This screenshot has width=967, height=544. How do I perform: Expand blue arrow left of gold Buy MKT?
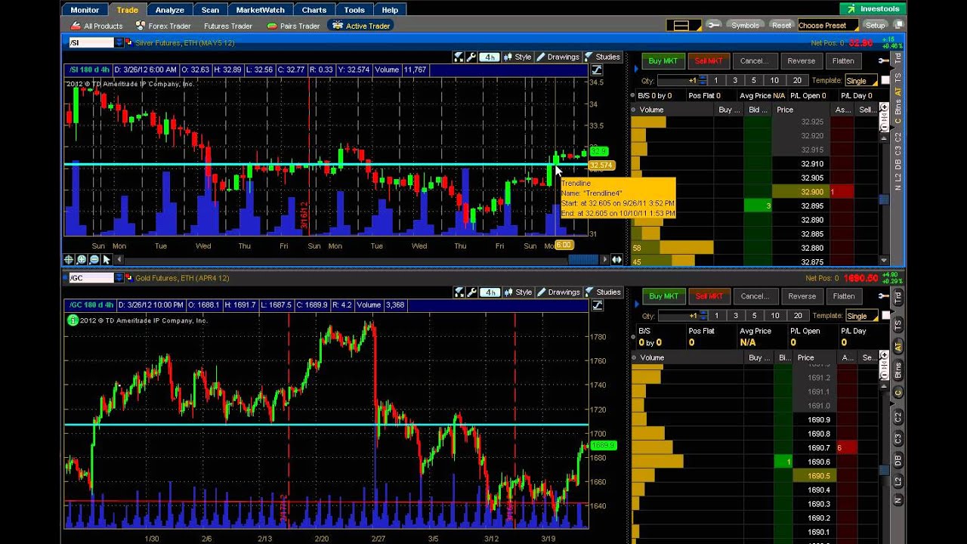[636, 304]
